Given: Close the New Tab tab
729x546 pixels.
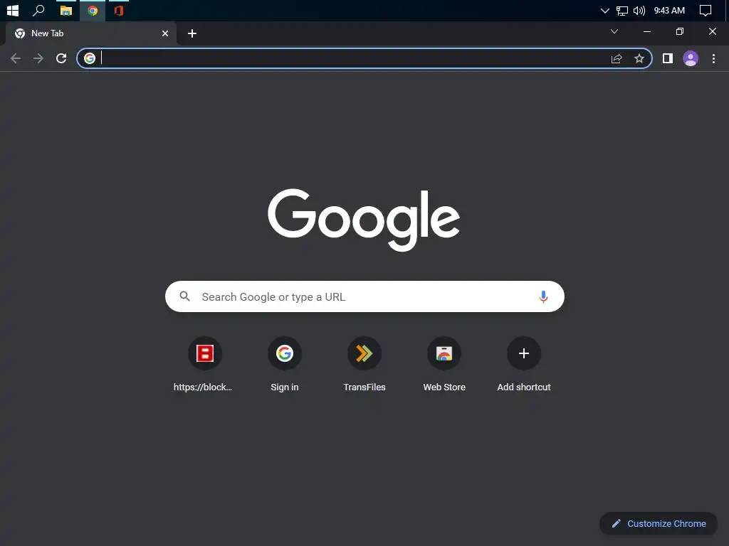Looking at the screenshot, I should [x=165, y=33].
